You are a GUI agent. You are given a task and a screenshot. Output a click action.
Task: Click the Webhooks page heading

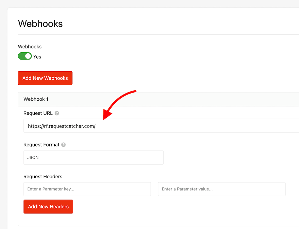(41, 24)
